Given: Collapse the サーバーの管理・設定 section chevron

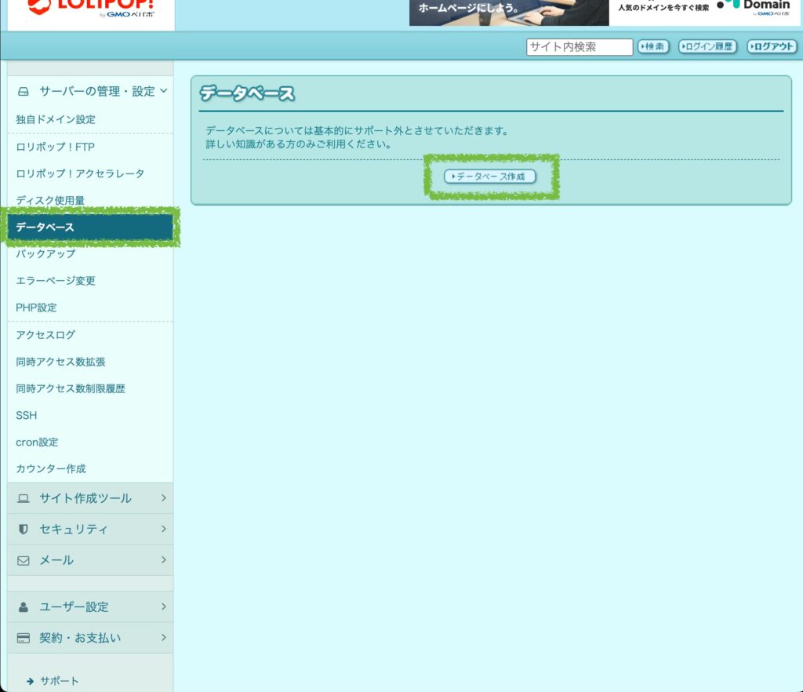Looking at the screenshot, I should (164, 91).
